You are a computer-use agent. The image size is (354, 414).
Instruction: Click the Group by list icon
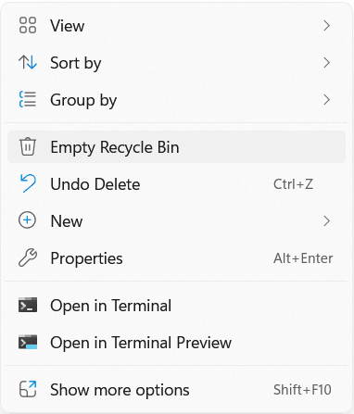(28, 99)
